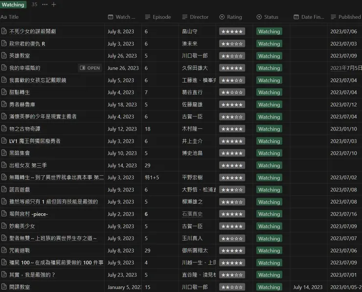Select watch date July 26, 2023

coord(122,56)
